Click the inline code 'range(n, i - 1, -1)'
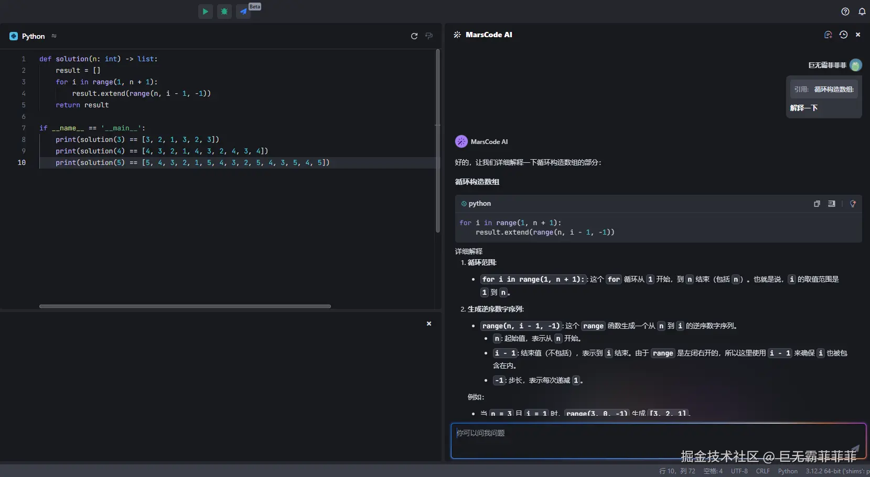Screen dimensions: 870x477 [521, 326]
